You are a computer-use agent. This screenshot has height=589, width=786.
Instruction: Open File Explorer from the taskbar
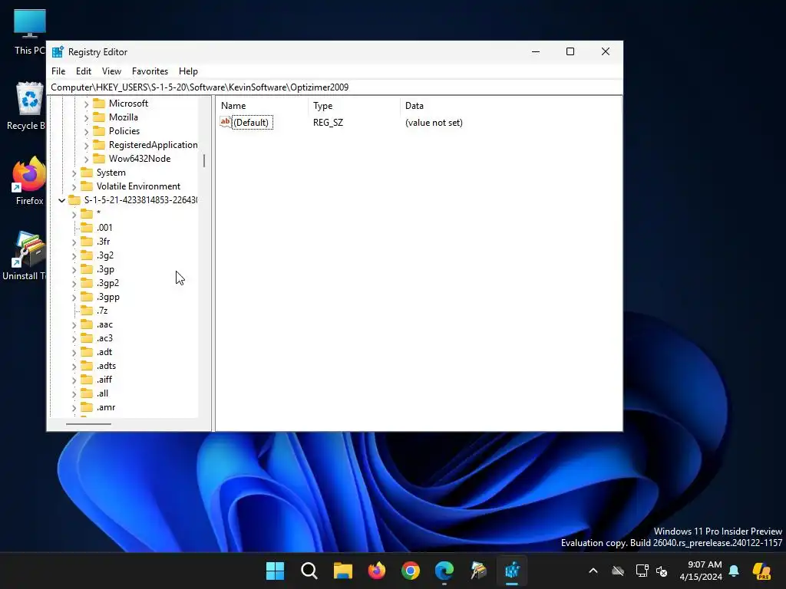(x=343, y=571)
